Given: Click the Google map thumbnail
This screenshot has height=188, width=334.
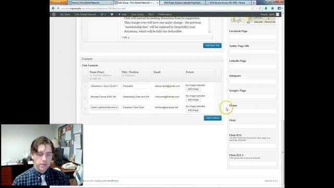Looking at the screenshot, I should click(x=253, y=21).
